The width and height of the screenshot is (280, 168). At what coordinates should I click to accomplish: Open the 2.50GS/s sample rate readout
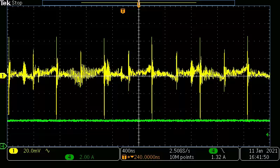pos(180,151)
